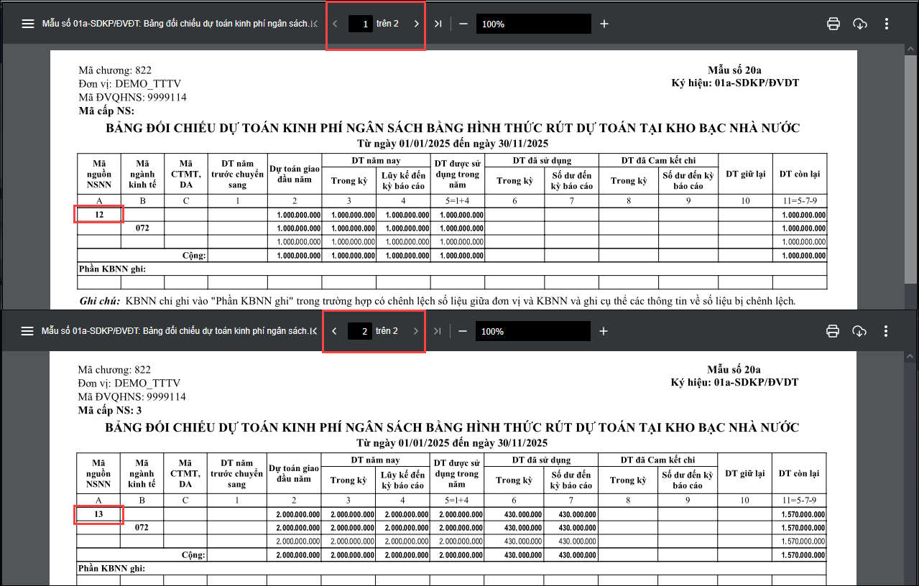The width and height of the screenshot is (919, 586).
Task: Click next page arrow in page 2 viewer
Action: [415, 331]
